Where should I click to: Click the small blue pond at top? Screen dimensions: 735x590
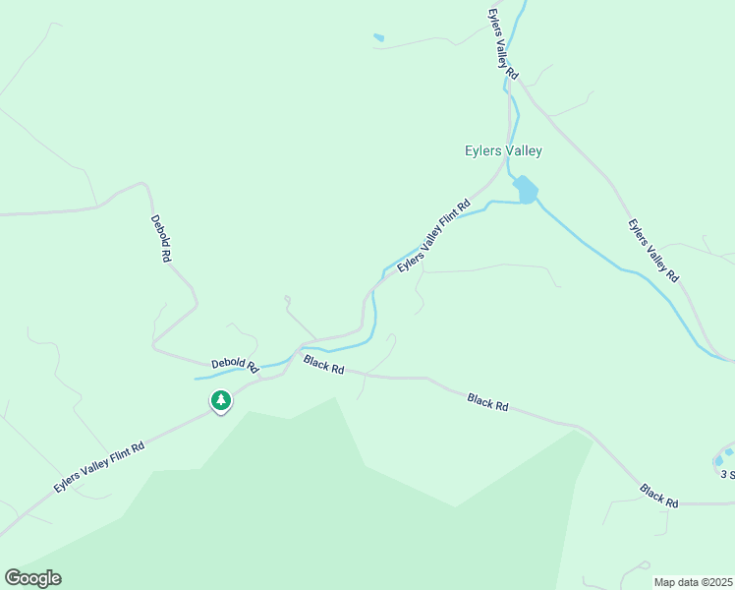pyautogui.click(x=378, y=37)
